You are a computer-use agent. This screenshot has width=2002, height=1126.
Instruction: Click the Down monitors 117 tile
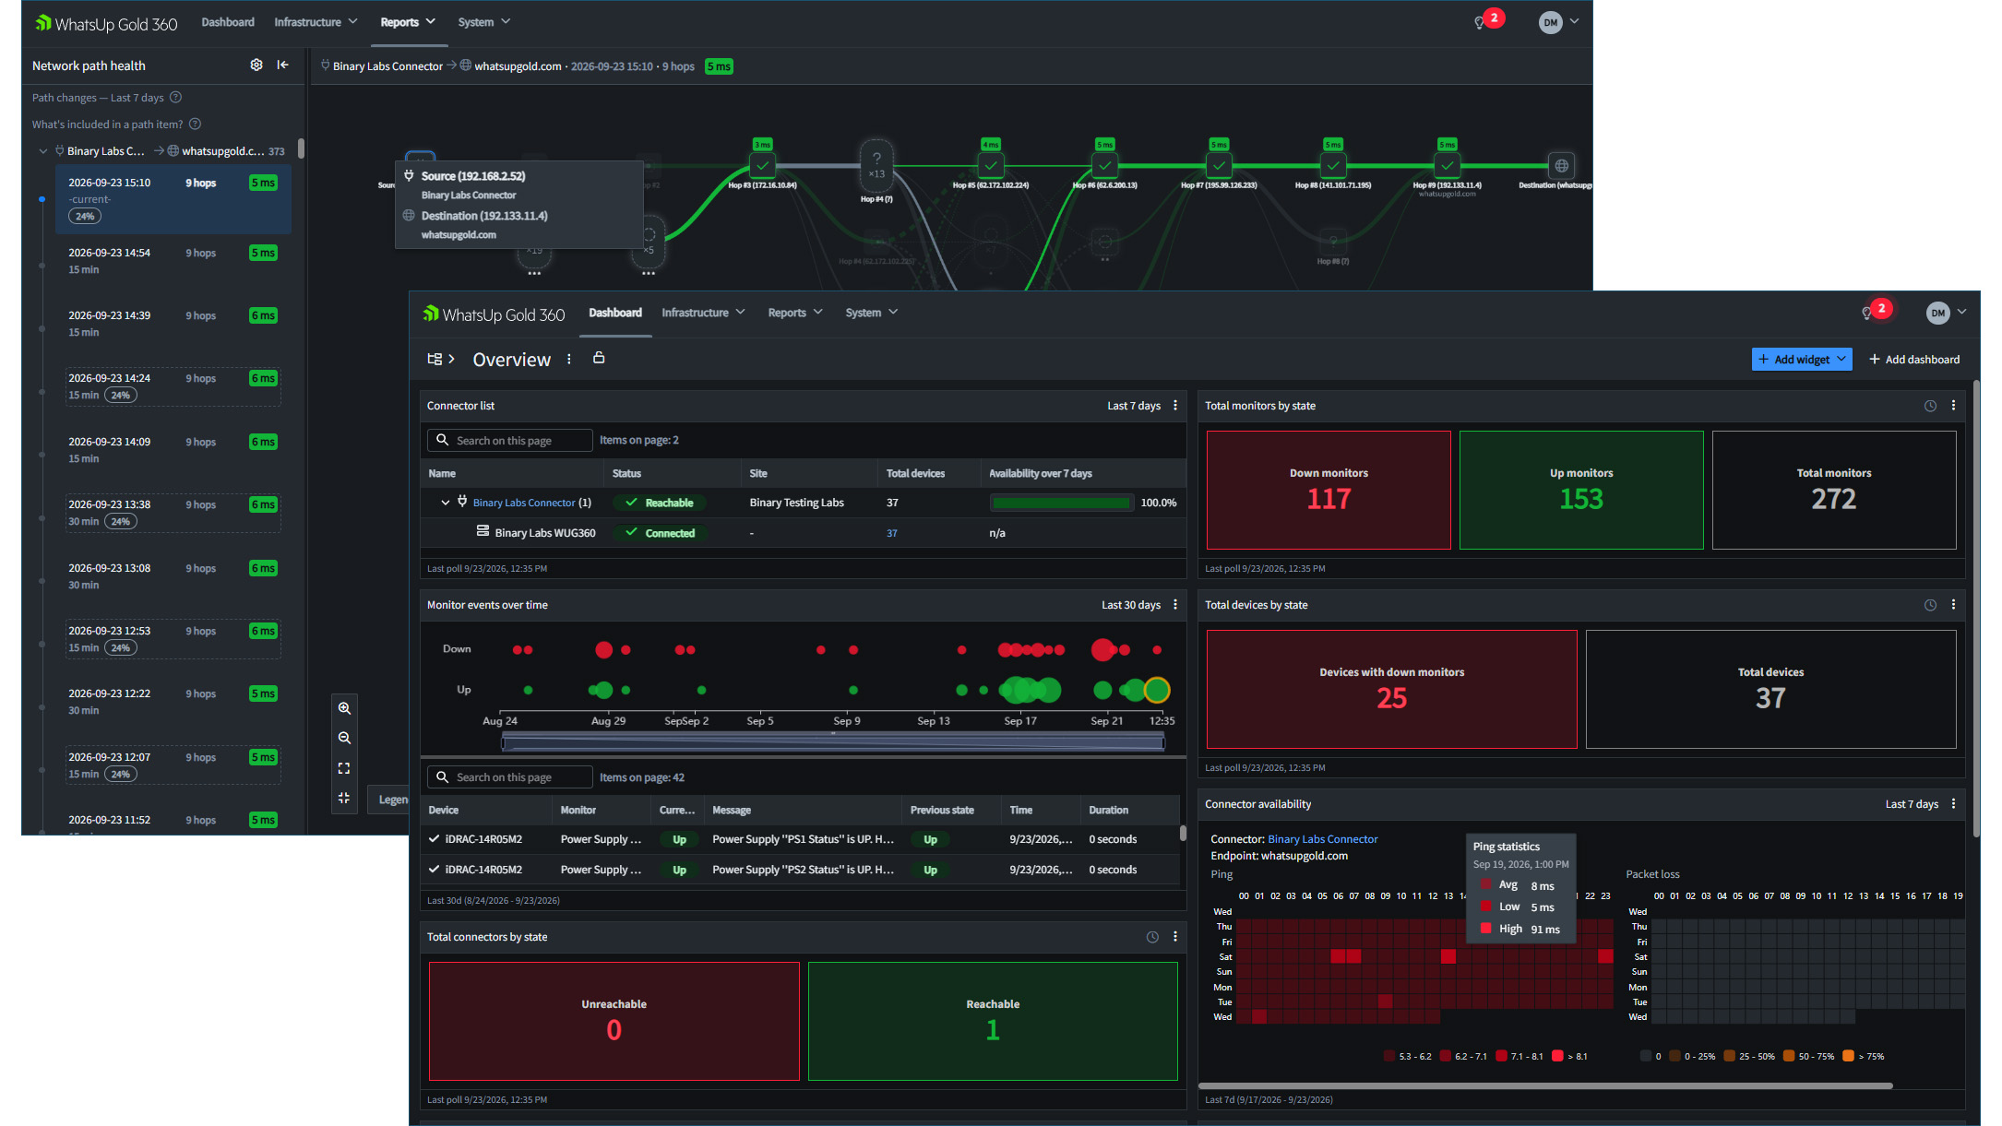tap(1329, 490)
